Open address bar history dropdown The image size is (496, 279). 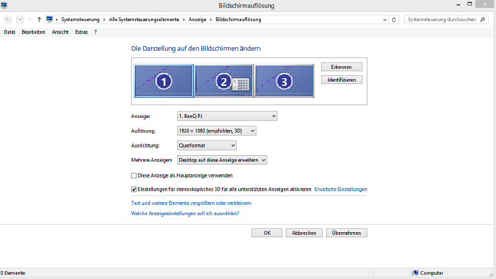(x=385, y=20)
